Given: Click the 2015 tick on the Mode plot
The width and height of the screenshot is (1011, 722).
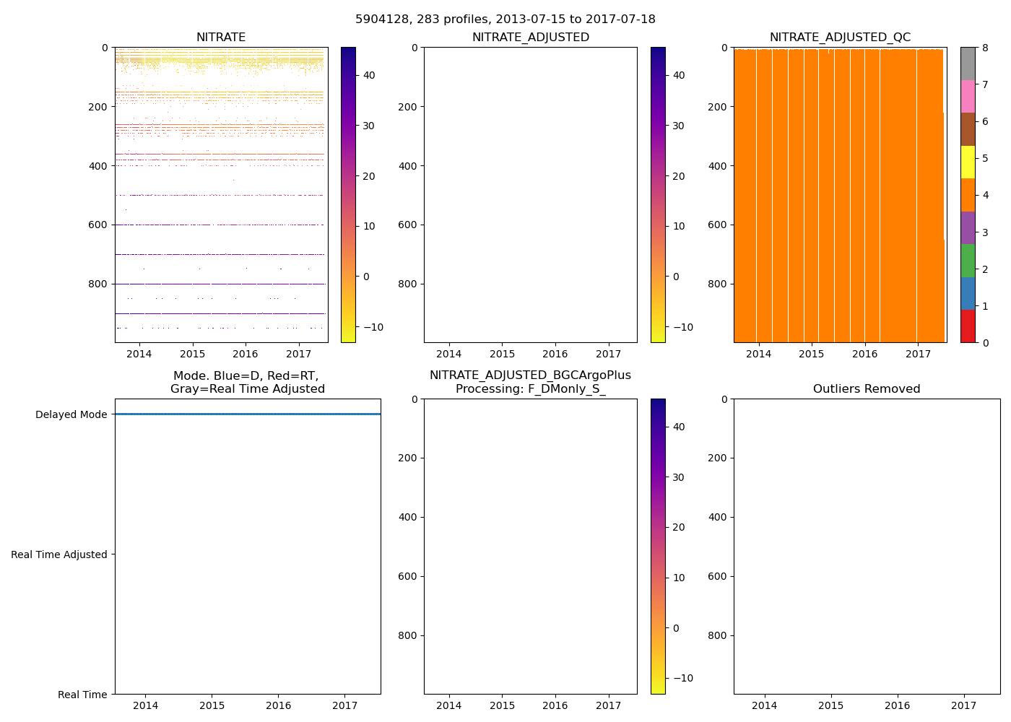Looking at the screenshot, I should (x=212, y=705).
